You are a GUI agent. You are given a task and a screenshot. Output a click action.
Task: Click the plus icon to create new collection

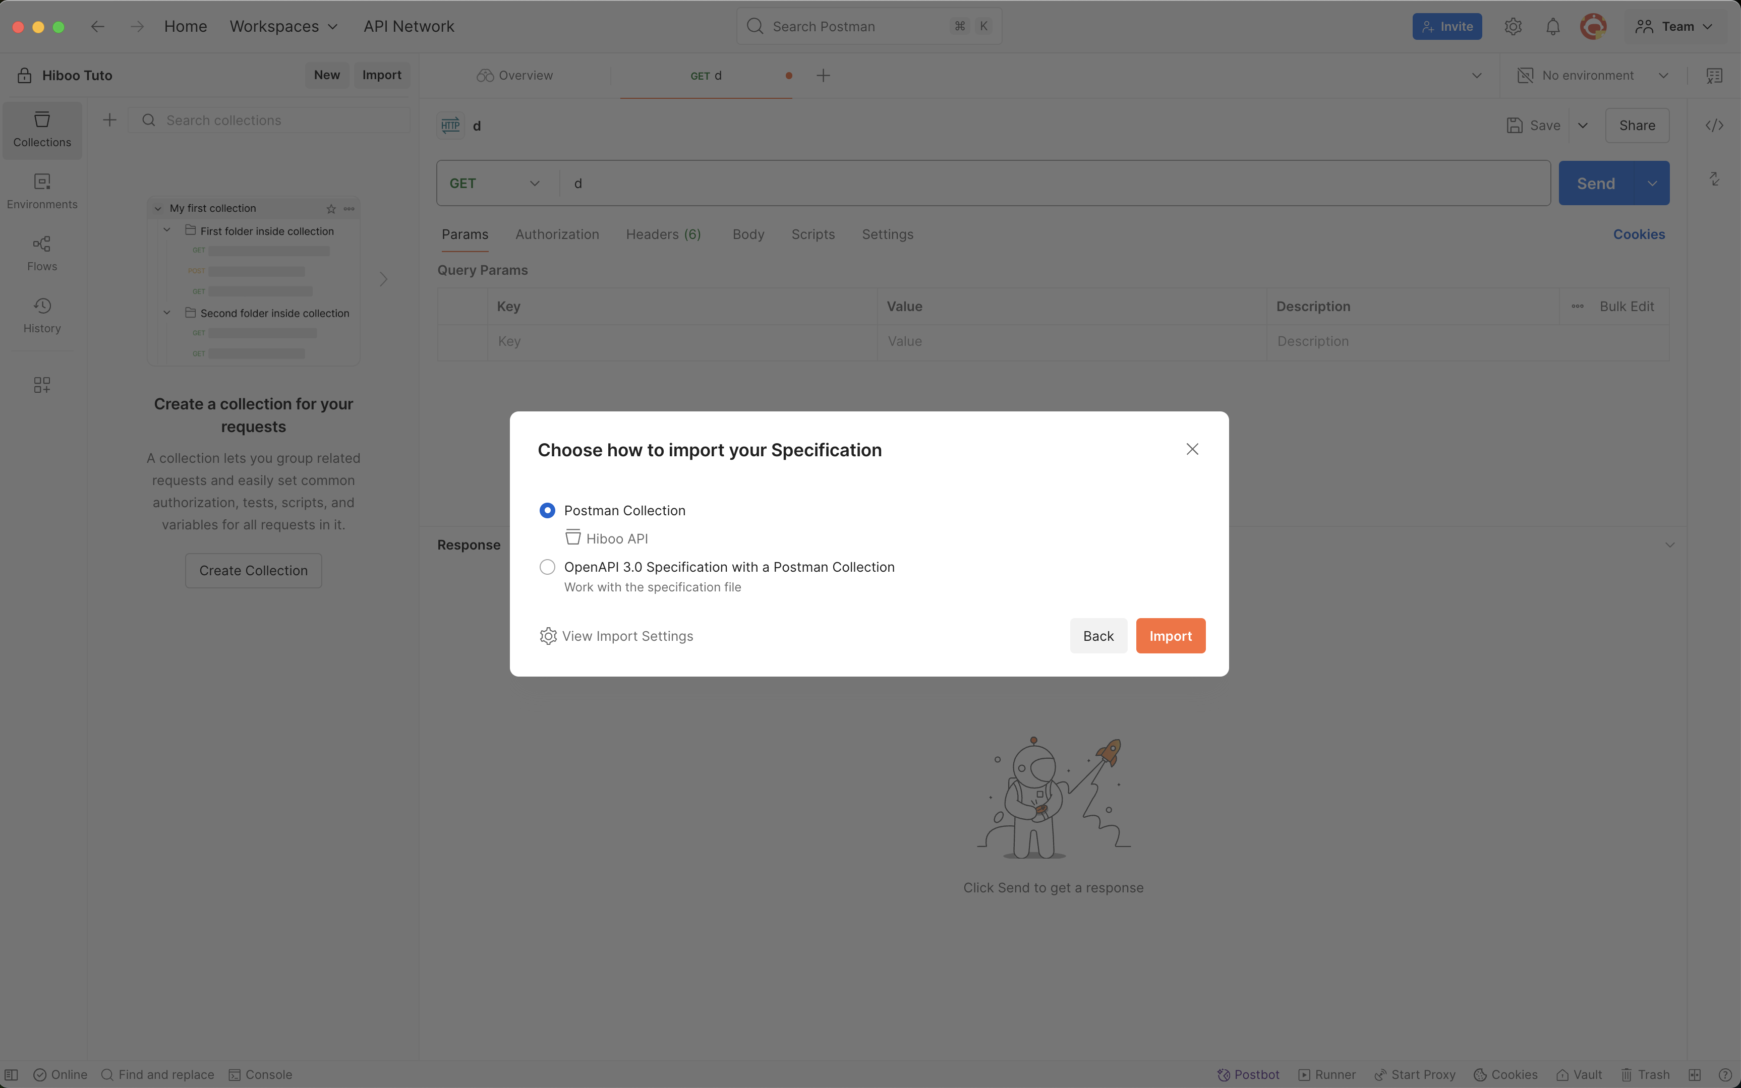109,120
